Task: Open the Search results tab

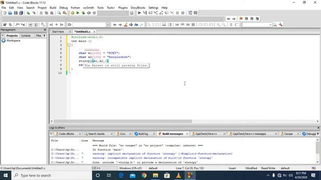Action: pos(96,134)
